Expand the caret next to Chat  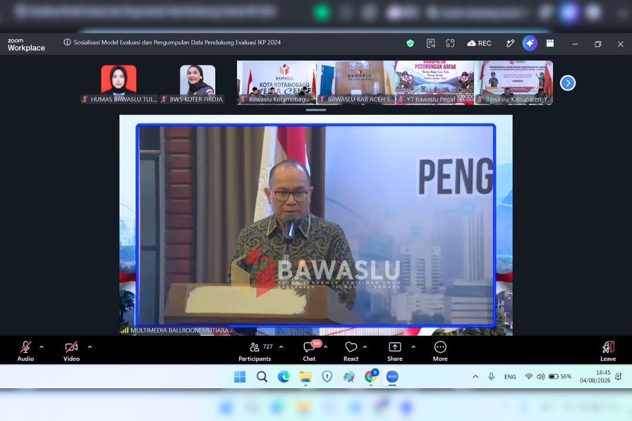pyautogui.click(x=326, y=347)
